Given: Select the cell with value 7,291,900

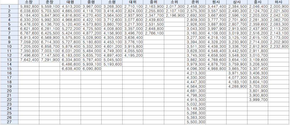Looking at the screenshot, I should (x=49, y=60).
